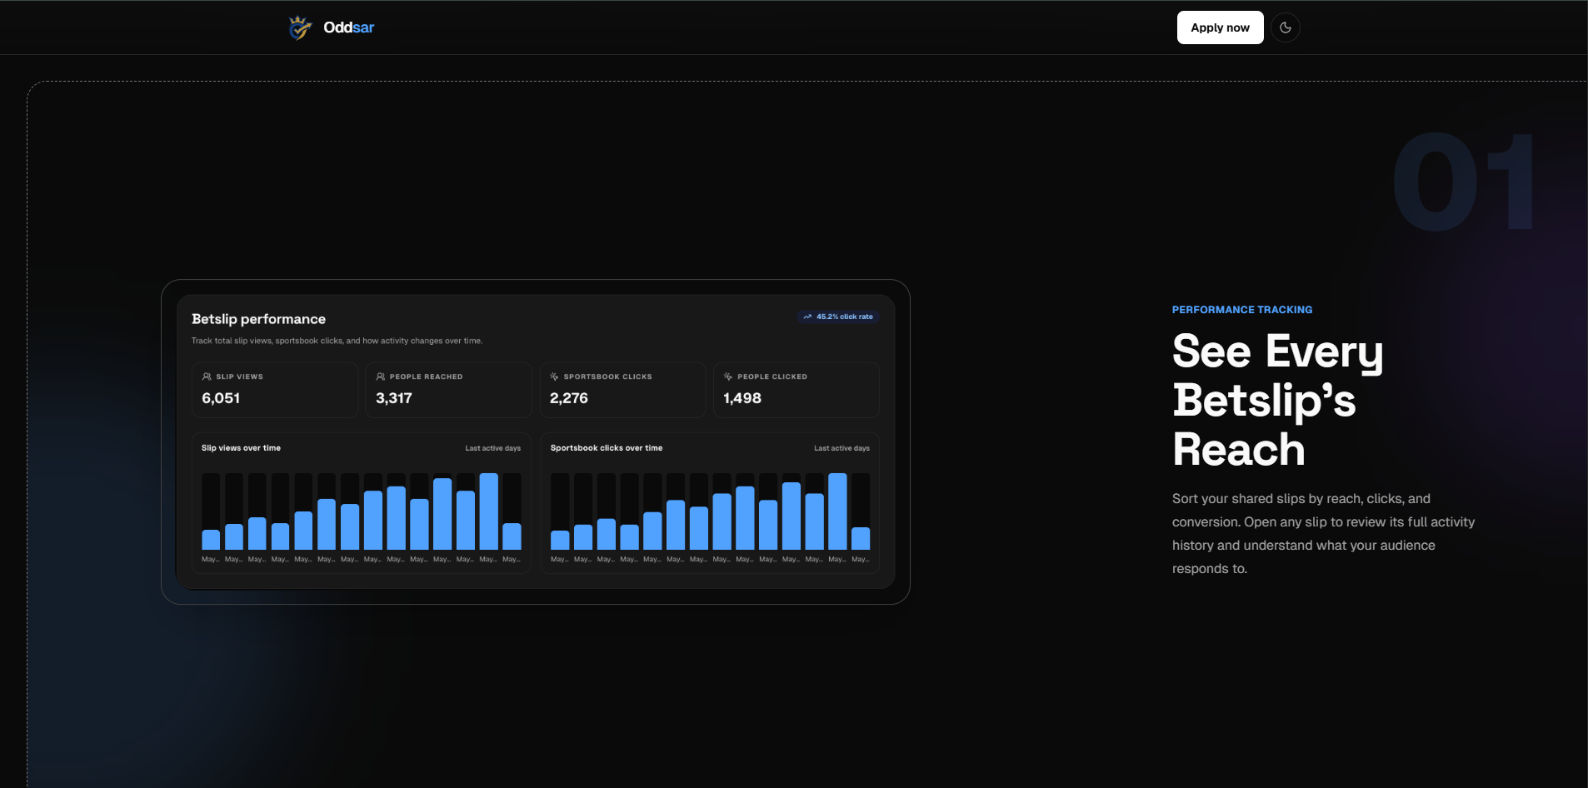Select the Sportsbook Clicks 2,276 card
The height and width of the screenshot is (788, 1588).
pyautogui.click(x=622, y=390)
